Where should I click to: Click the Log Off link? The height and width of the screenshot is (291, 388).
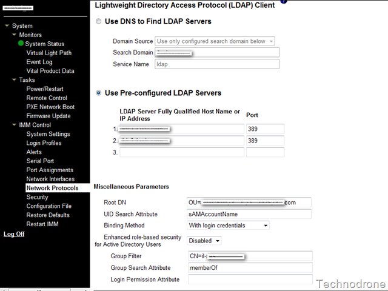14,234
